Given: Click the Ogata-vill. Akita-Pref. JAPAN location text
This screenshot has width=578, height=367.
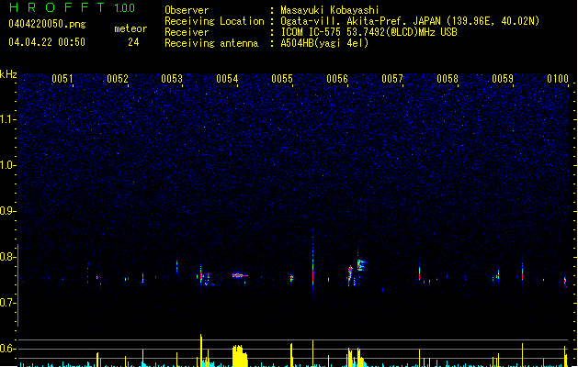Looking at the screenshot, I should pos(410,21).
